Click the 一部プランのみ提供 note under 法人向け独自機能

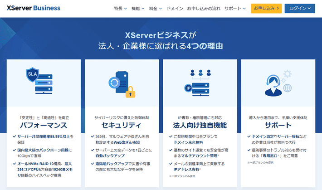182,176
